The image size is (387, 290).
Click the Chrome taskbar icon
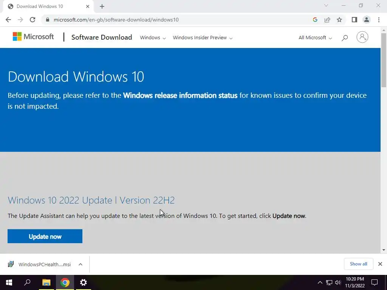pyautogui.click(x=65, y=282)
